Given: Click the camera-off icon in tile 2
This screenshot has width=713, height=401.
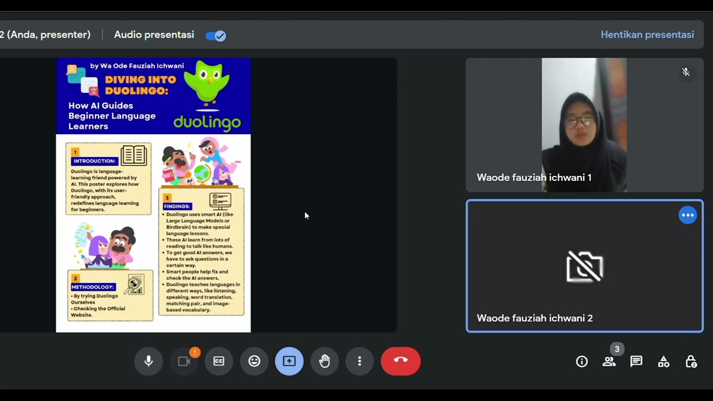Looking at the screenshot, I should [x=584, y=266].
